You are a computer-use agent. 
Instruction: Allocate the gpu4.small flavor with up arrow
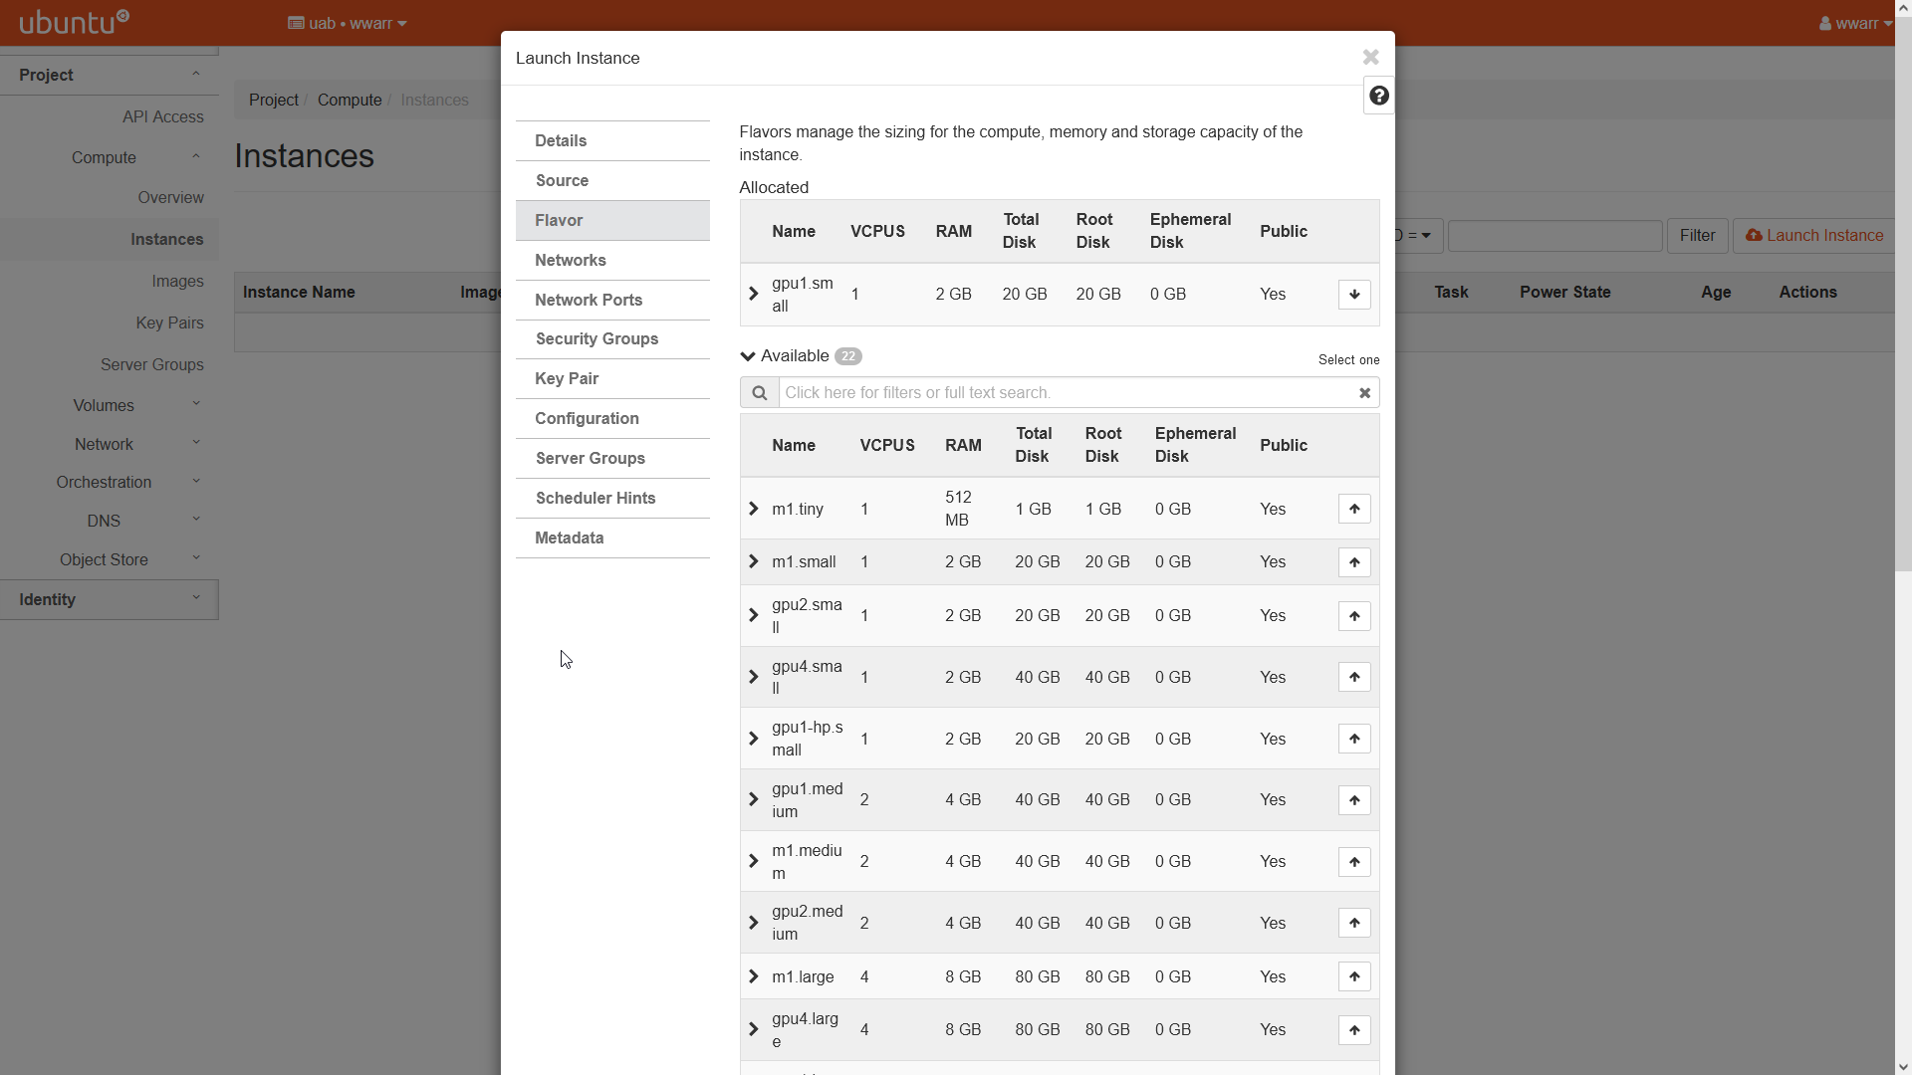coord(1354,677)
